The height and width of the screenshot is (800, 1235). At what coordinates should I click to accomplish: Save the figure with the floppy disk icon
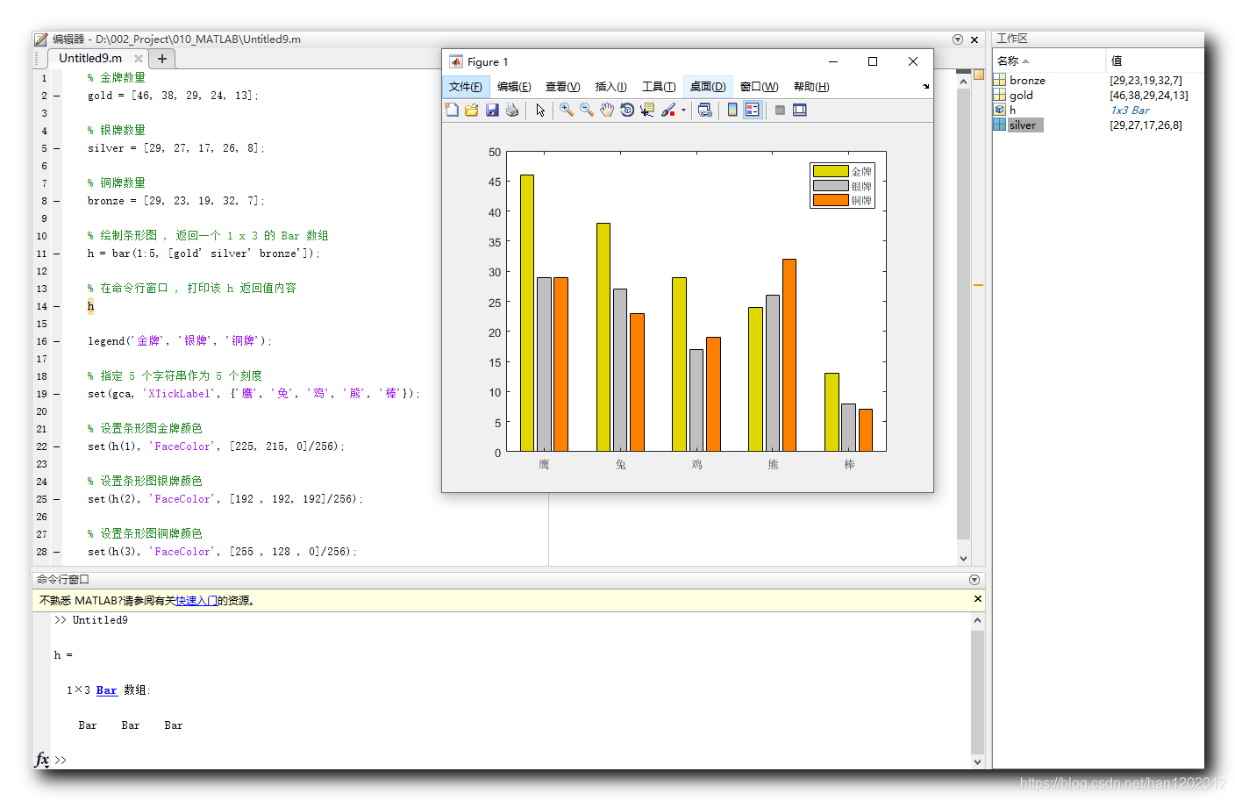(x=492, y=110)
